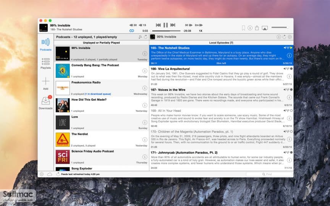Toggle played status dot for episode 166

[x=291, y=69]
